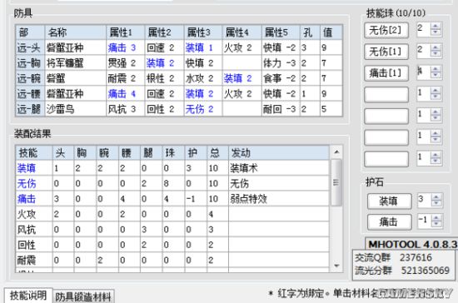Click the last empty skill bead button
This screenshot has width=458, height=303.
coord(386,159)
